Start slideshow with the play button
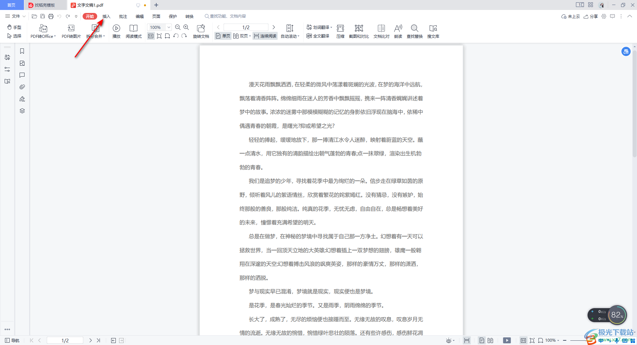The height and width of the screenshot is (345, 637). point(116,32)
